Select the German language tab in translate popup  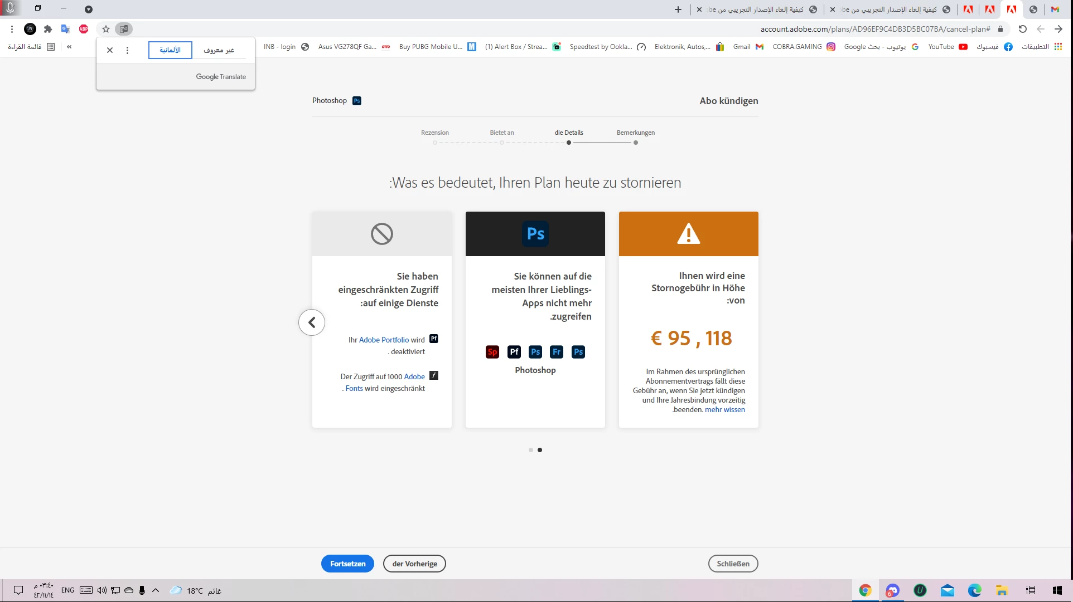tap(170, 50)
